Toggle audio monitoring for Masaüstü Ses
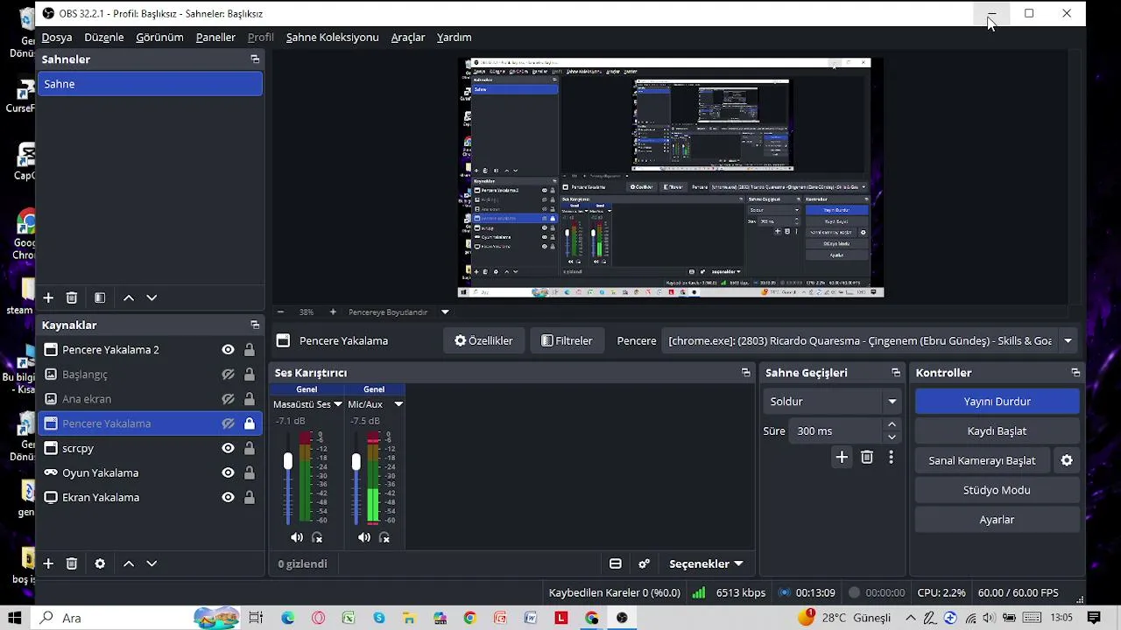Viewport: 1121px width, 630px height. (x=317, y=537)
